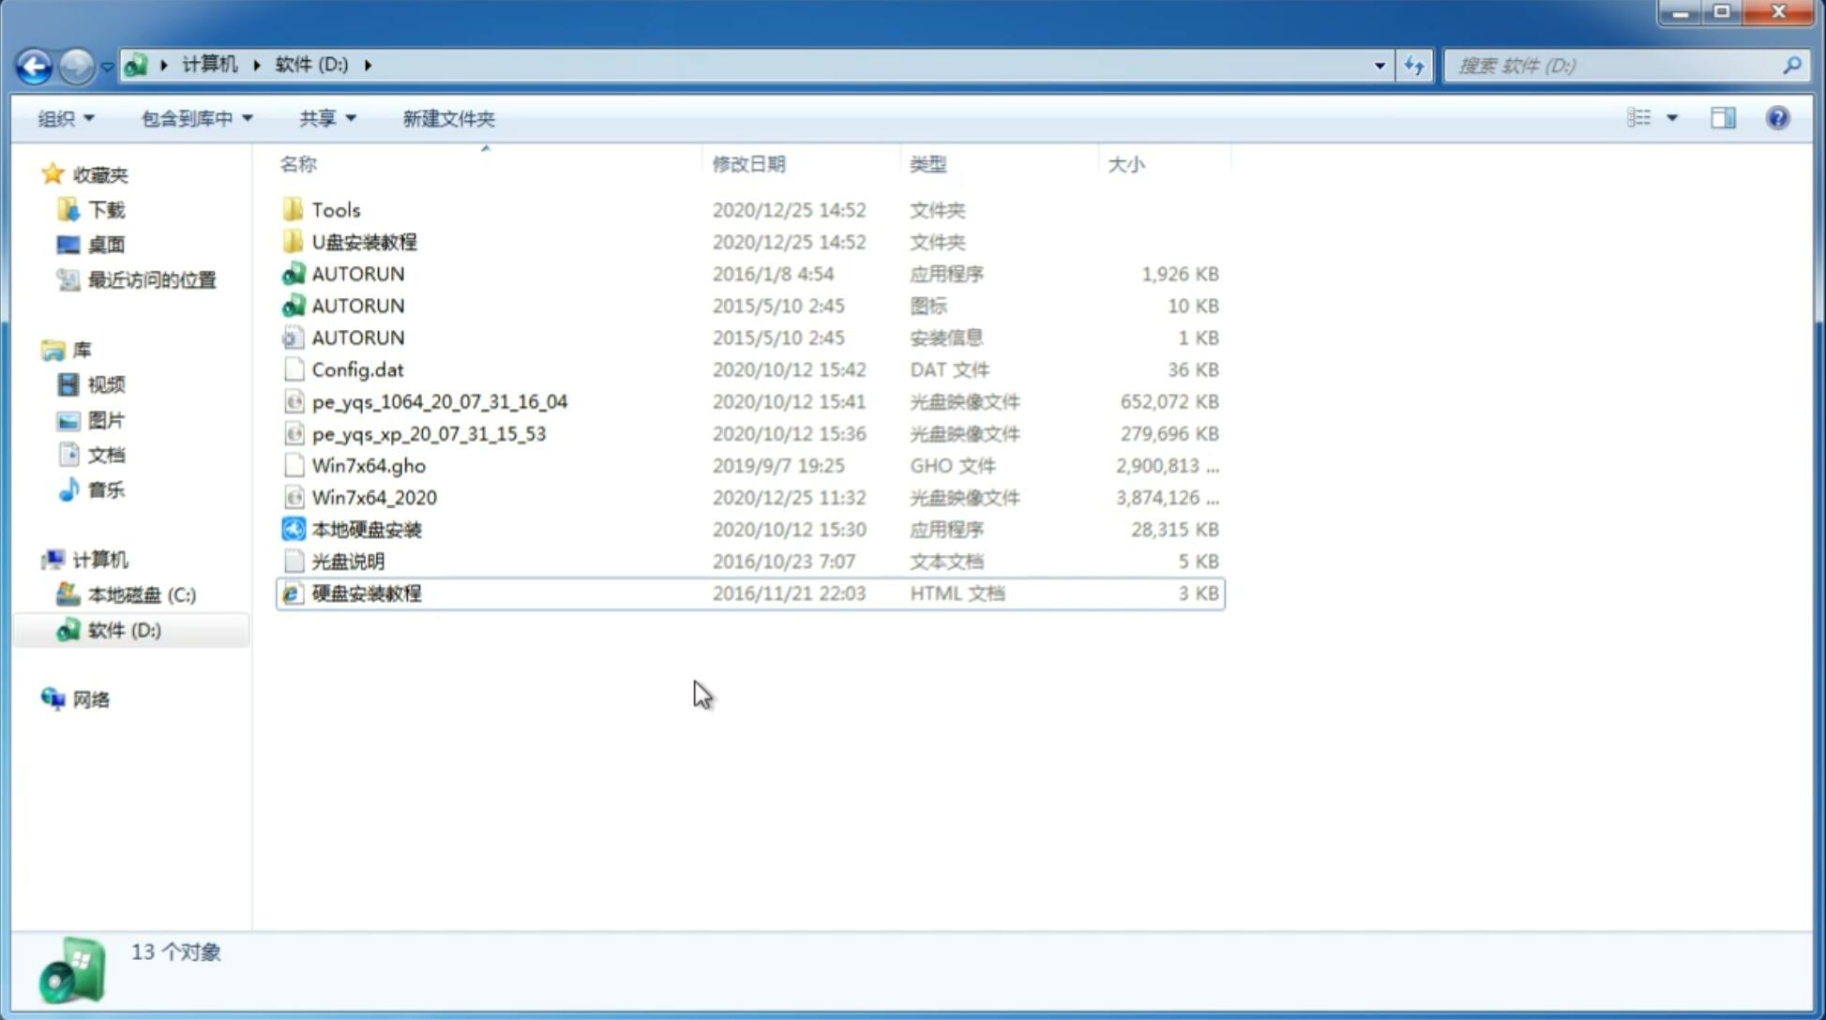This screenshot has height=1020, width=1826.
Task: Open Win7x64.gho Ghost file
Action: [369, 465]
